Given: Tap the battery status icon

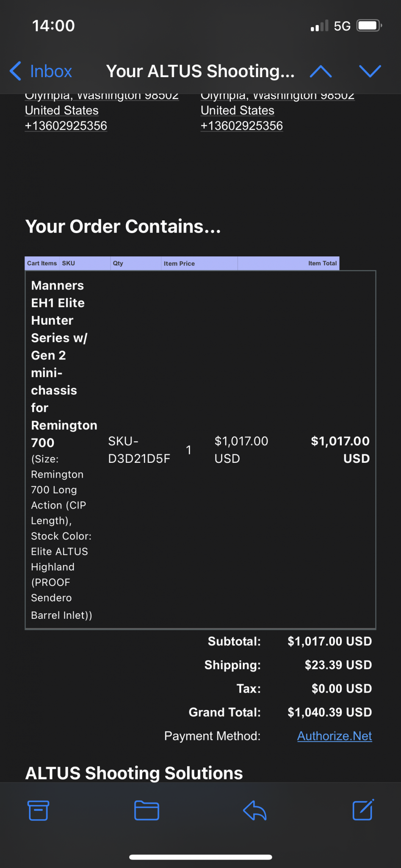Looking at the screenshot, I should click(369, 26).
